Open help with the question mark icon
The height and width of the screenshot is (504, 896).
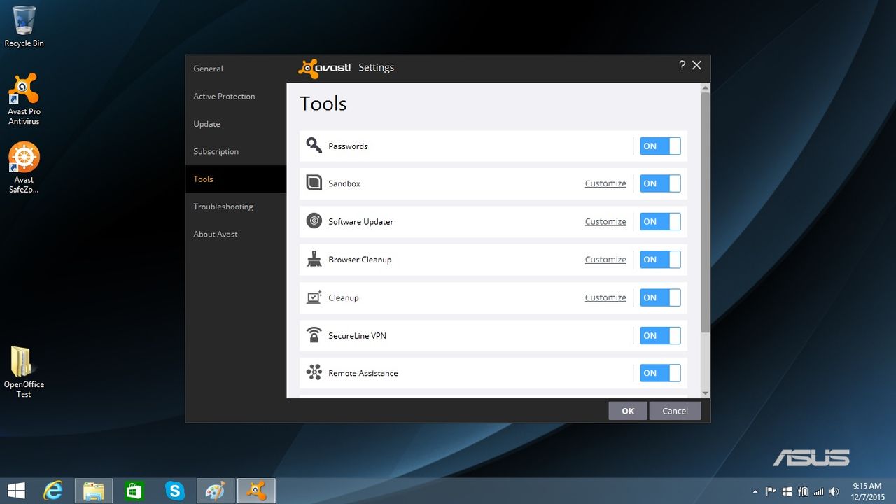click(x=682, y=65)
